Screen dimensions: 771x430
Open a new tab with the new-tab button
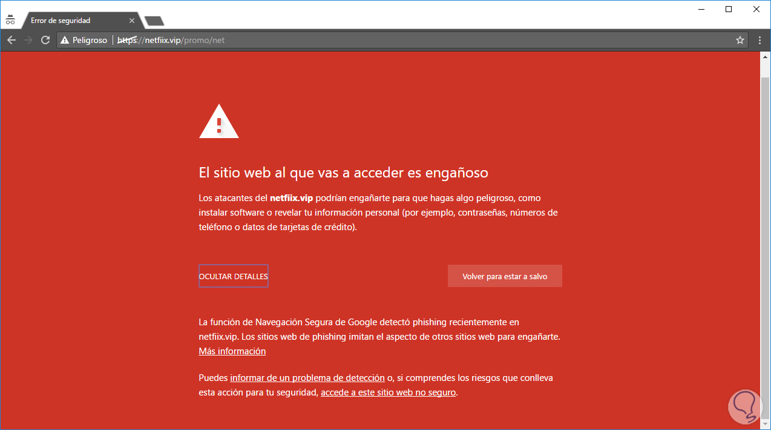[154, 21]
